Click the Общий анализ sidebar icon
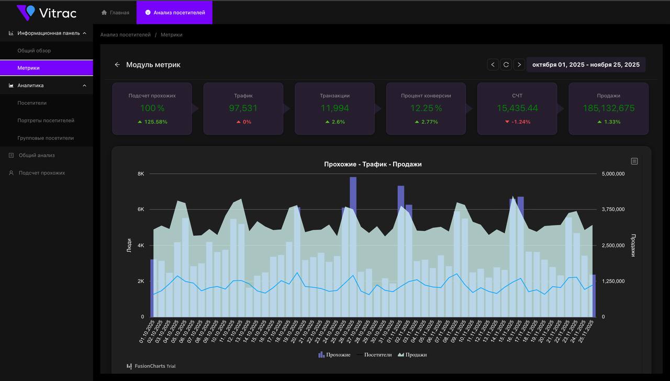 [x=11, y=155]
